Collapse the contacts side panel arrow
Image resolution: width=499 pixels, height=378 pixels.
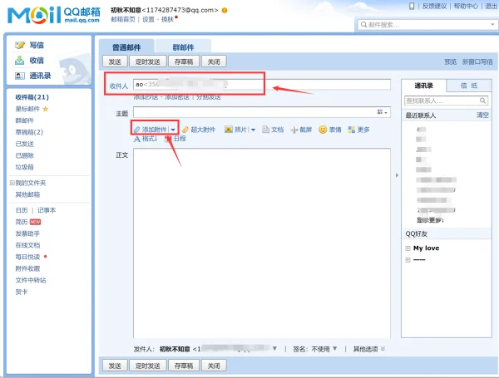point(397,175)
